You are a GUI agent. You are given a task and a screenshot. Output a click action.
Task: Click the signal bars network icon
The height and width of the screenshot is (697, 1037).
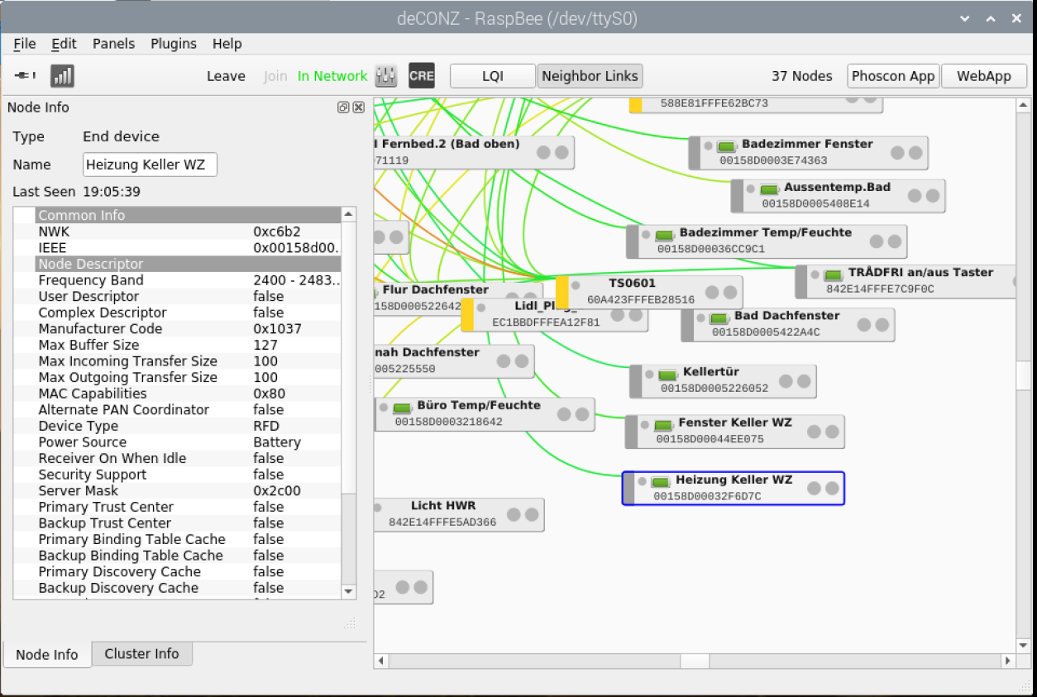[62, 76]
